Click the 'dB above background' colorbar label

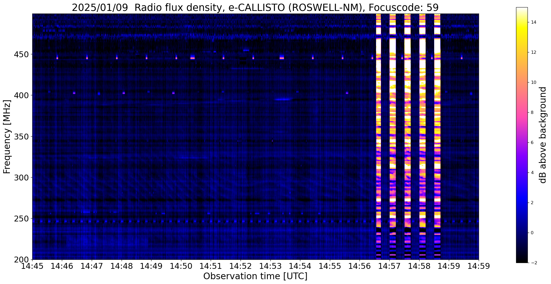[x=542, y=135]
